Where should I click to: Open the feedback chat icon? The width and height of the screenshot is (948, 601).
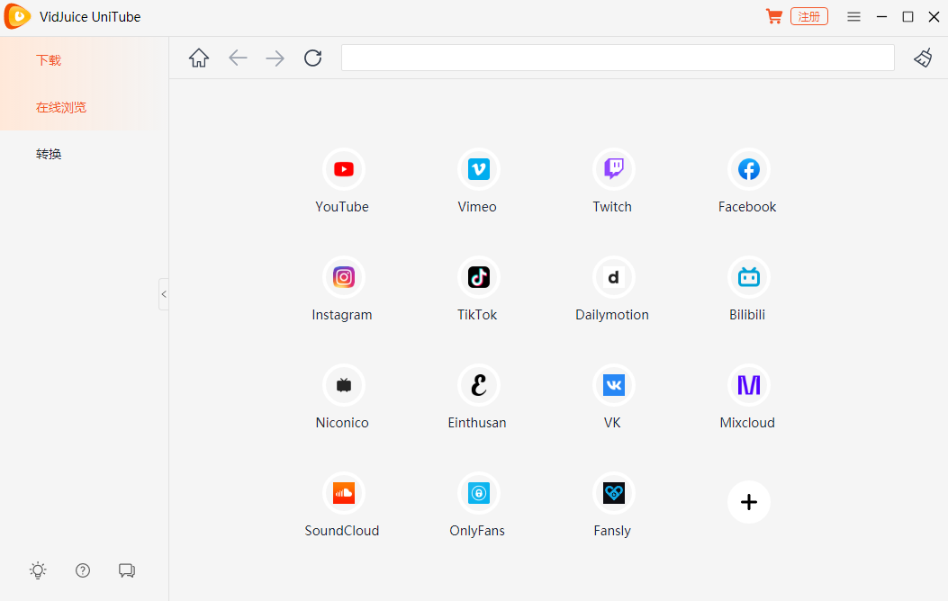coord(127,570)
